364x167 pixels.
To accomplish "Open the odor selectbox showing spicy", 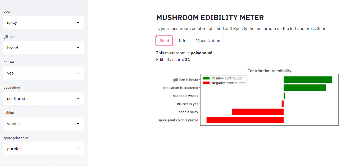I will click(x=44, y=23).
